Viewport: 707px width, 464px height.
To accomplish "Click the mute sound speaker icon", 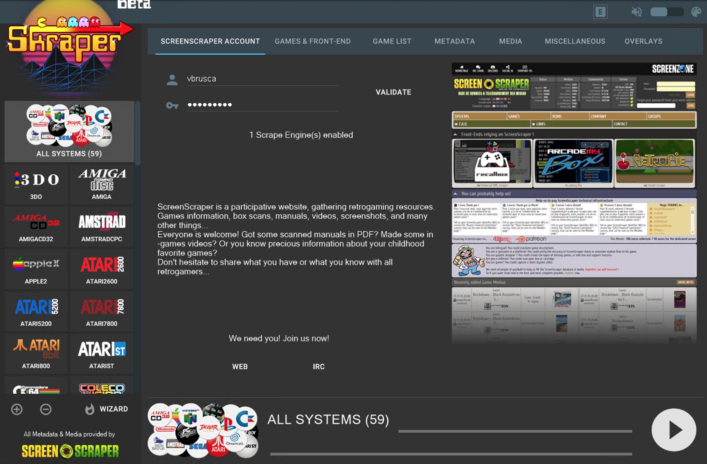I will 636,12.
